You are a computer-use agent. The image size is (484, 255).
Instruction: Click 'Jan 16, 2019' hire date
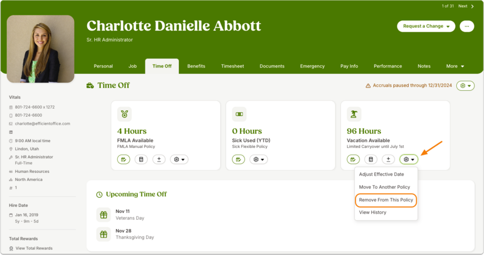pos(27,215)
